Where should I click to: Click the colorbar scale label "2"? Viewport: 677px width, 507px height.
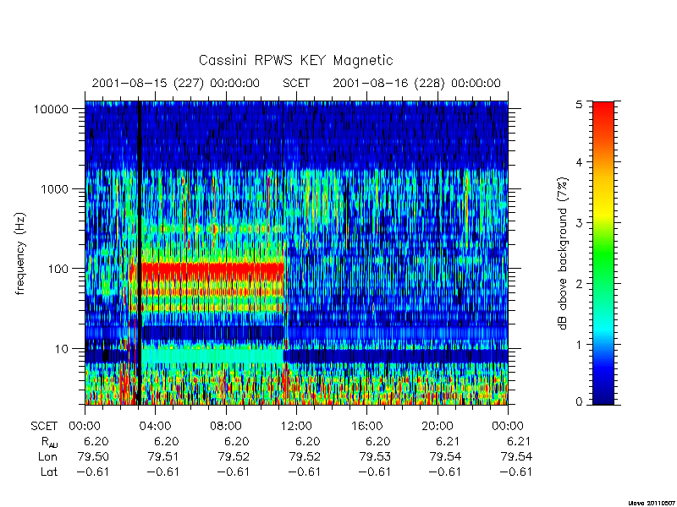click(x=579, y=284)
